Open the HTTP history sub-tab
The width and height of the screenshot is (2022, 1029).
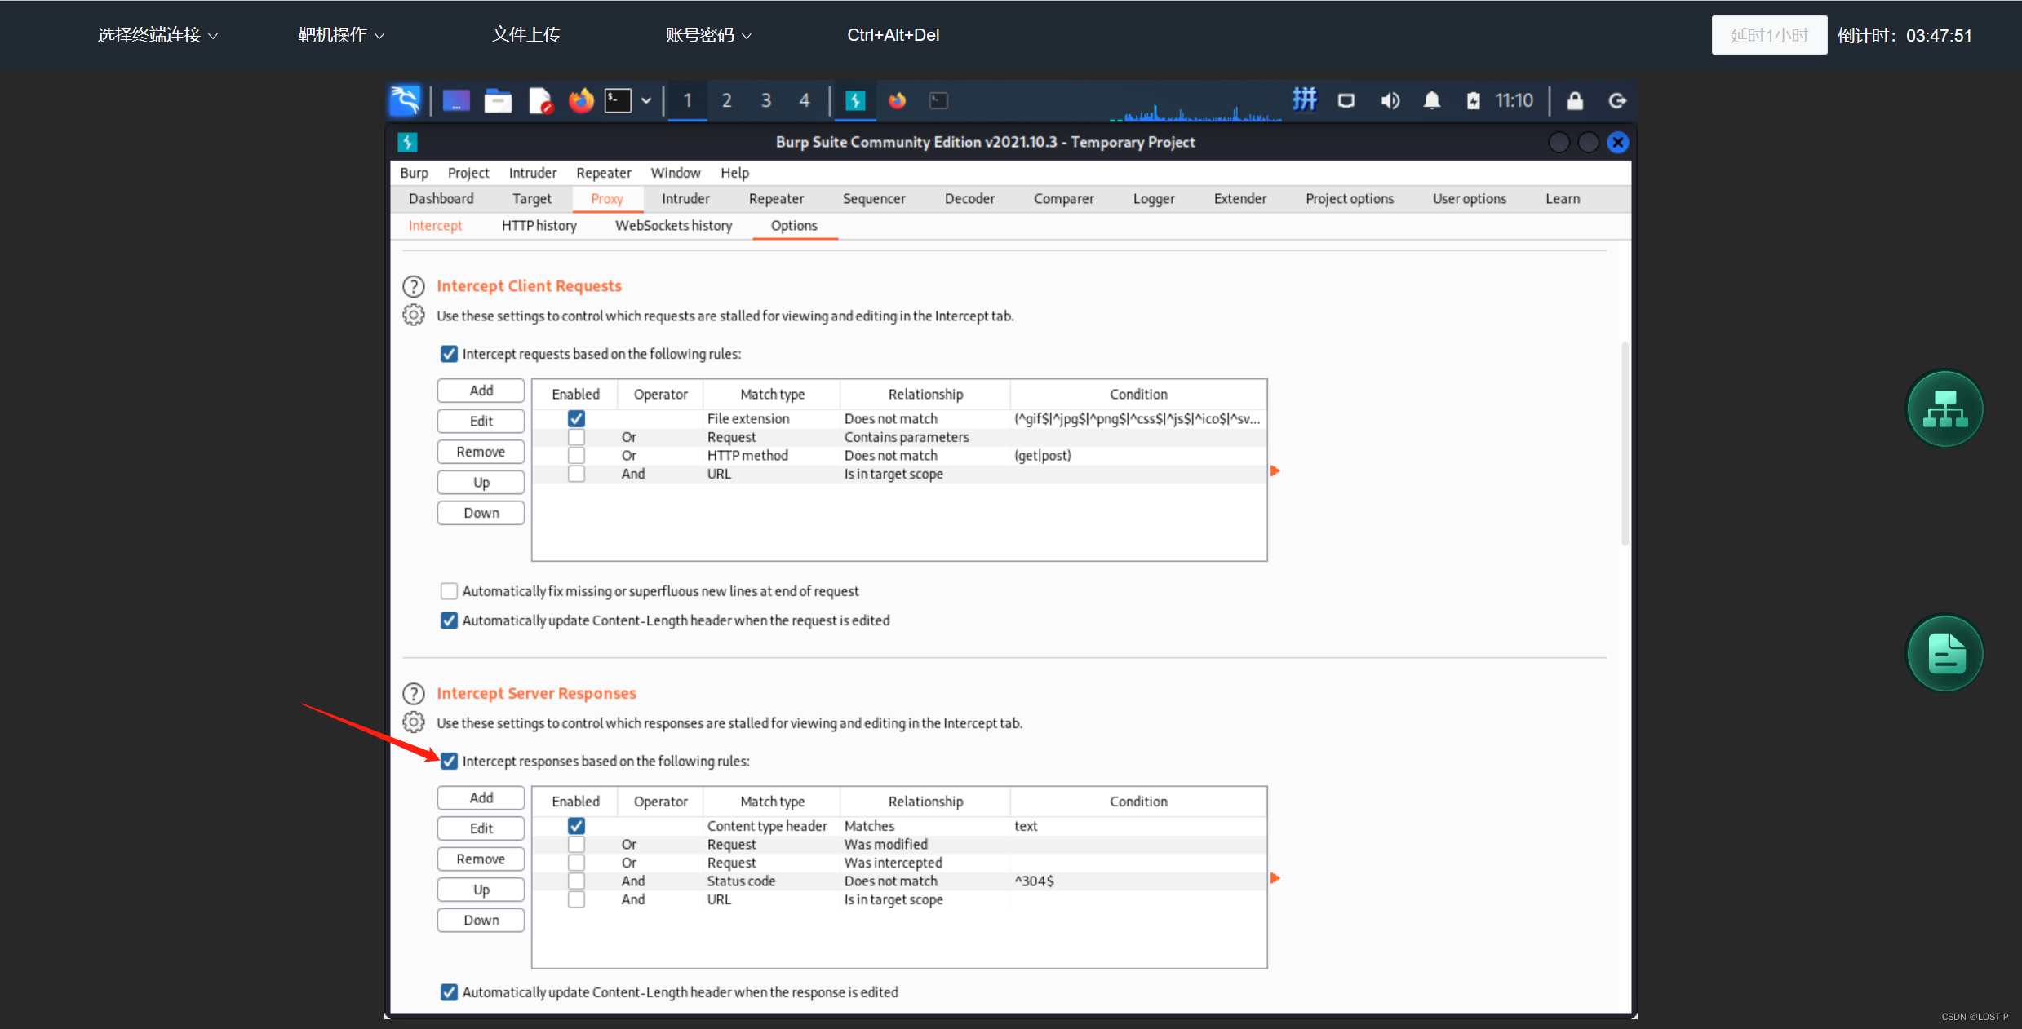point(539,226)
